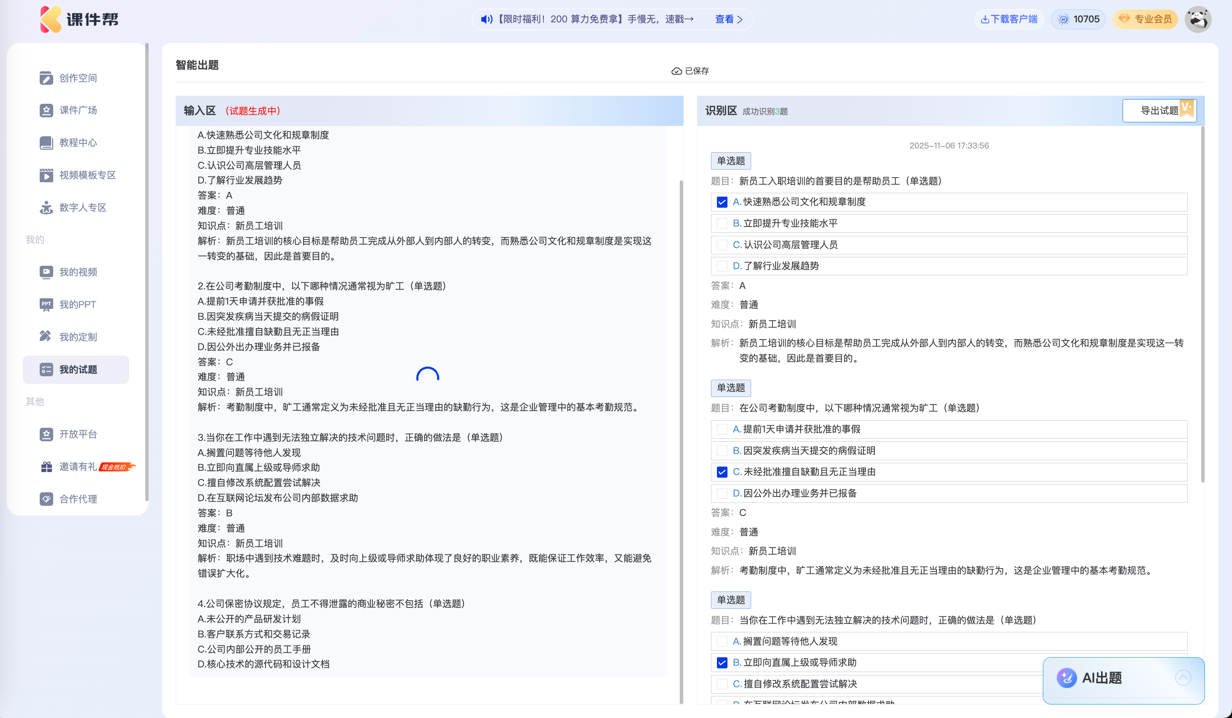Open 我的PPT icon in sidebar
The height and width of the screenshot is (718, 1232).
pos(46,304)
